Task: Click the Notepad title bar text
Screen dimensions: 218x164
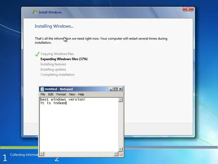Action: [x=59, y=89]
